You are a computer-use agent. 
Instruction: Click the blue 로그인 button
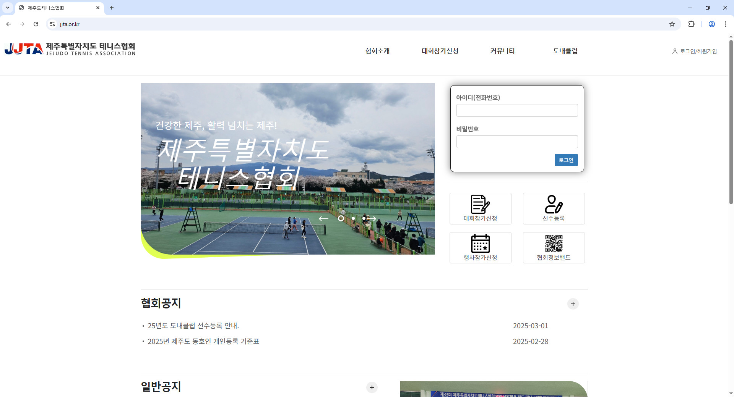pyautogui.click(x=566, y=160)
